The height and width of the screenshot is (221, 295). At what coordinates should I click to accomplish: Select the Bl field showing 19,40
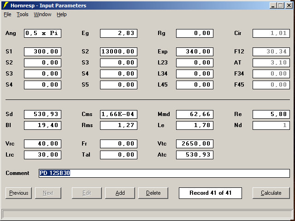click(x=42, y=125)
